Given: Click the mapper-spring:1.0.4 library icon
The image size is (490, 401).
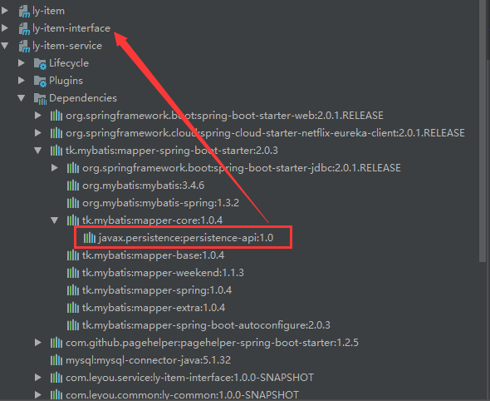Looking at the screenshot, I should 73,290.
